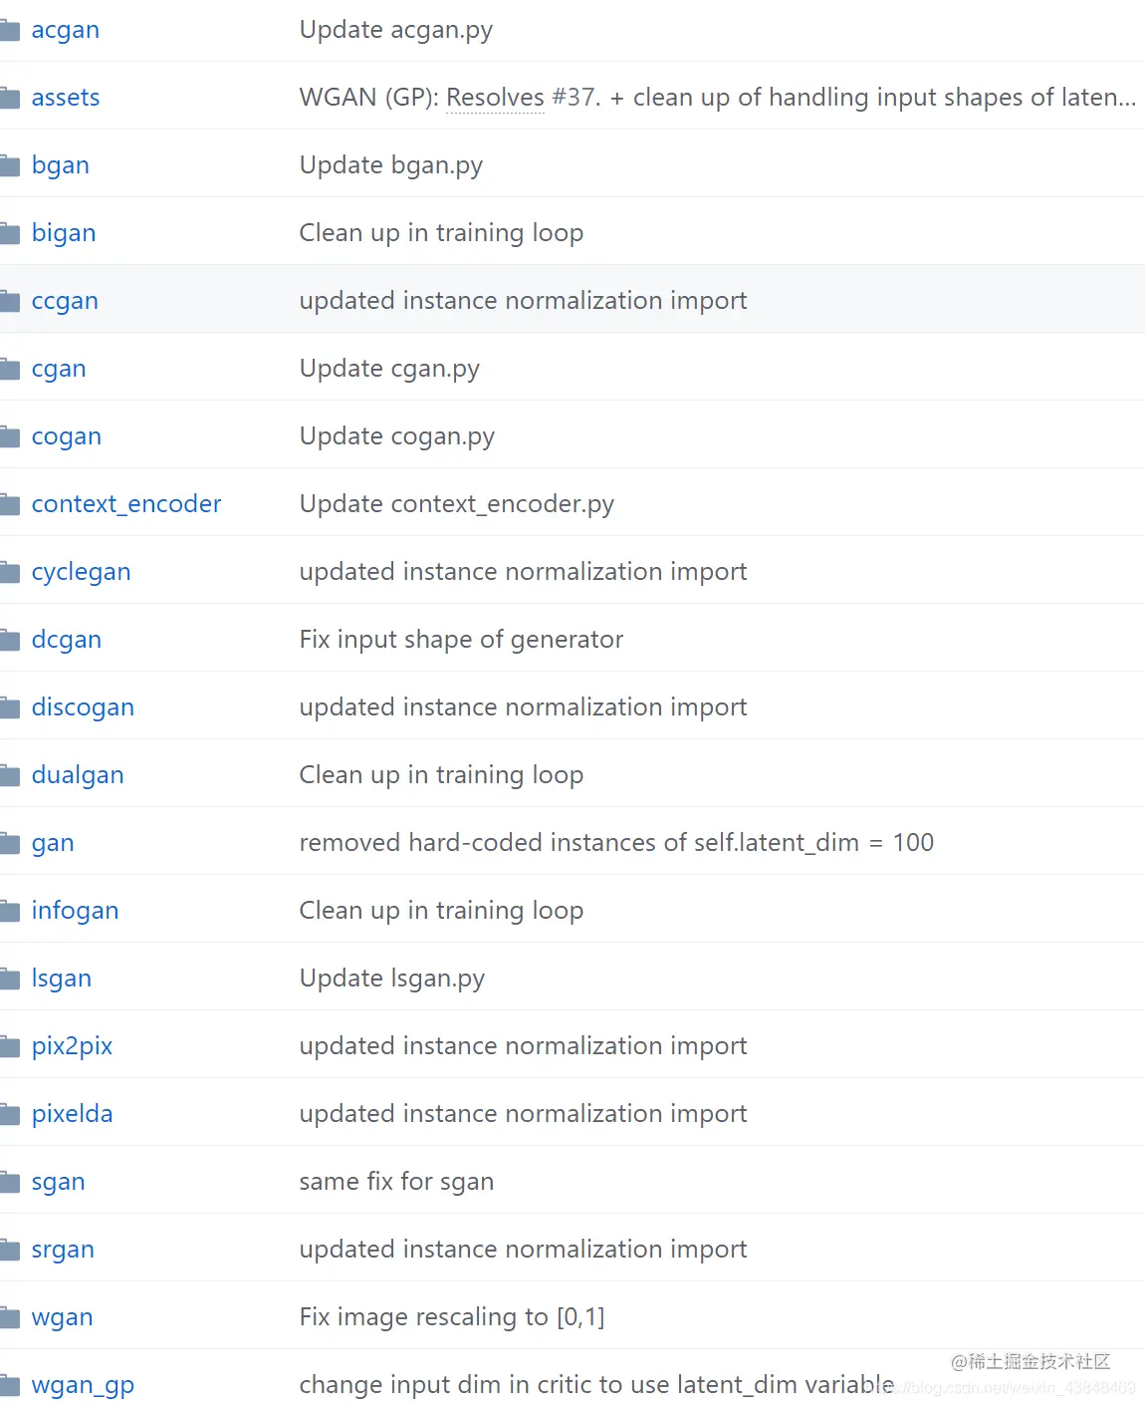Click the folder icon beside dualgan
Viewport: 1145px width, 1406px height.
[x=9, y=776]
